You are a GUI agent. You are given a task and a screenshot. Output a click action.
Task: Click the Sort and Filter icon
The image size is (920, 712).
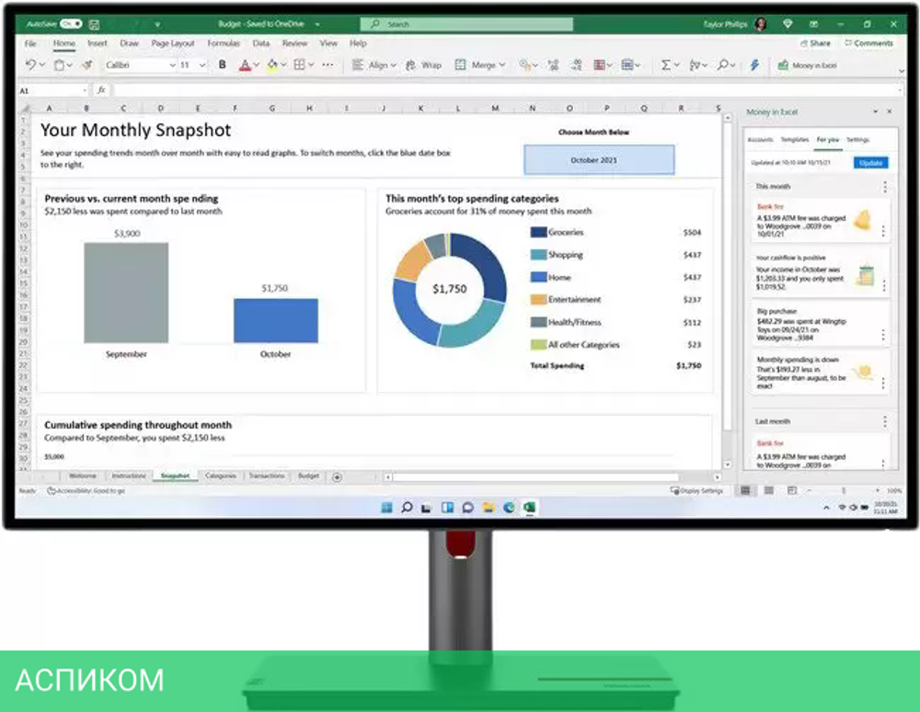[x=695, y=65]
